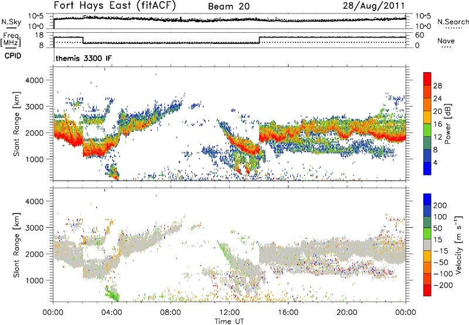Click the '12' value on power colour bar

click(x=437, y=137)
